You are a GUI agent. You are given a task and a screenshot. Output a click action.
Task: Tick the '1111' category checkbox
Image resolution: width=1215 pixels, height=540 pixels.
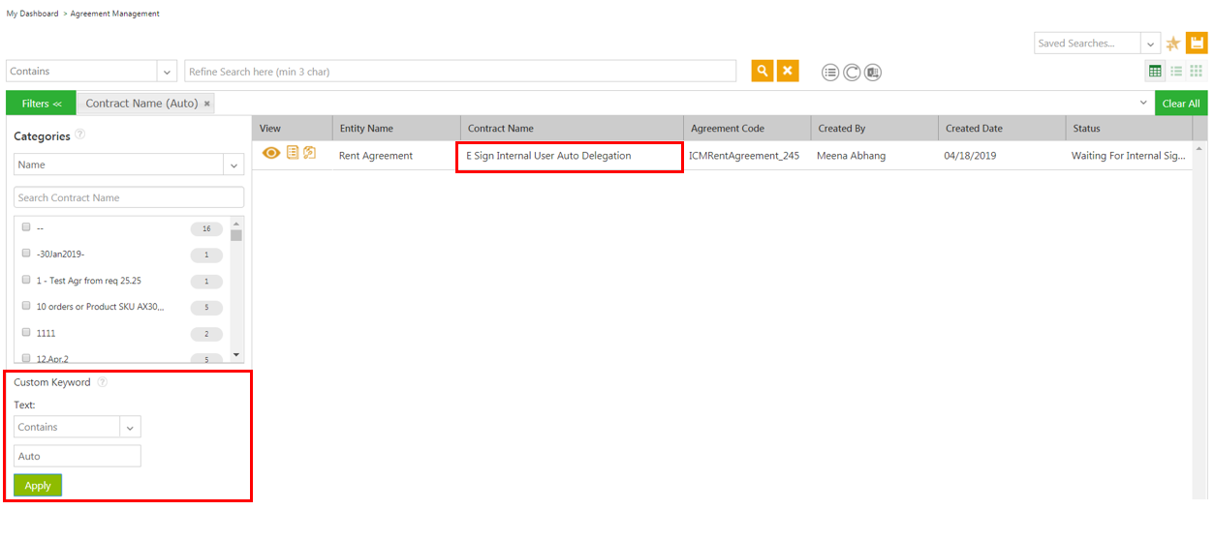tap(26, 333)
